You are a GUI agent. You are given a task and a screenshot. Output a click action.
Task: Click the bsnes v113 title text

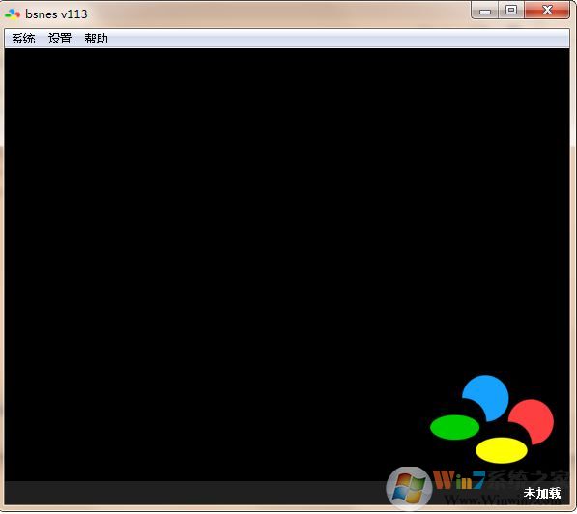pos(56,14)
